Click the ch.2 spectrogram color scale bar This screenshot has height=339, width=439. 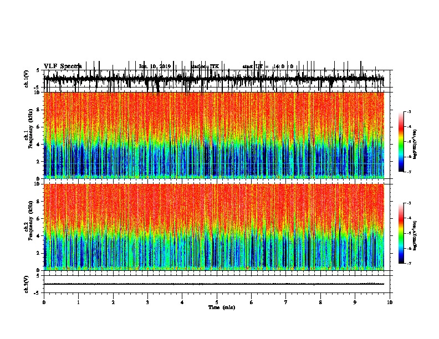tap(401, 233)
